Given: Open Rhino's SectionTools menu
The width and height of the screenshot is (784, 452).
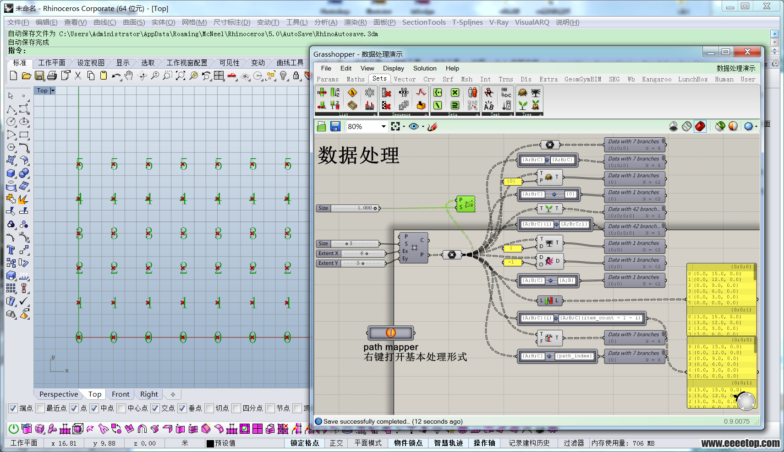Looking at the screenshot, I should click(x=424, y=22).
